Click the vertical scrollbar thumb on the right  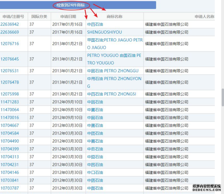coord(223,97)
